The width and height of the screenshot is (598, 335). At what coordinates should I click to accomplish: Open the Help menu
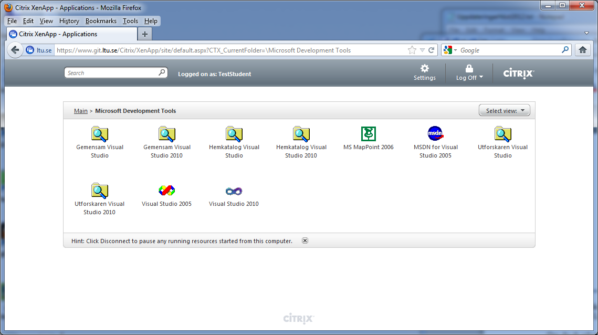pos(151,21)
